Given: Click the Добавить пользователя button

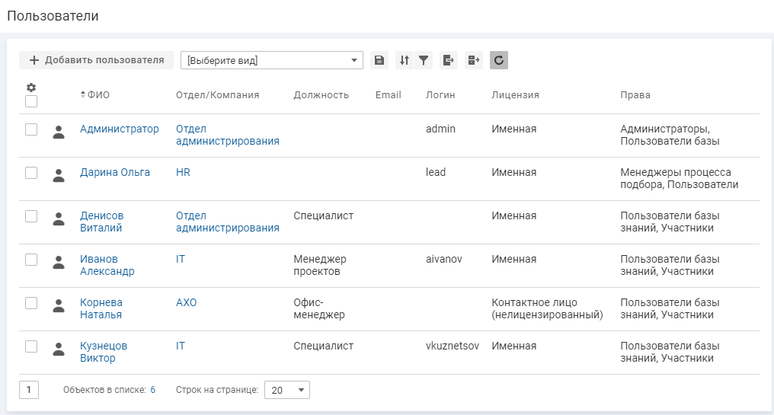Looking at the screenshot, I should [x=97, y=60].
